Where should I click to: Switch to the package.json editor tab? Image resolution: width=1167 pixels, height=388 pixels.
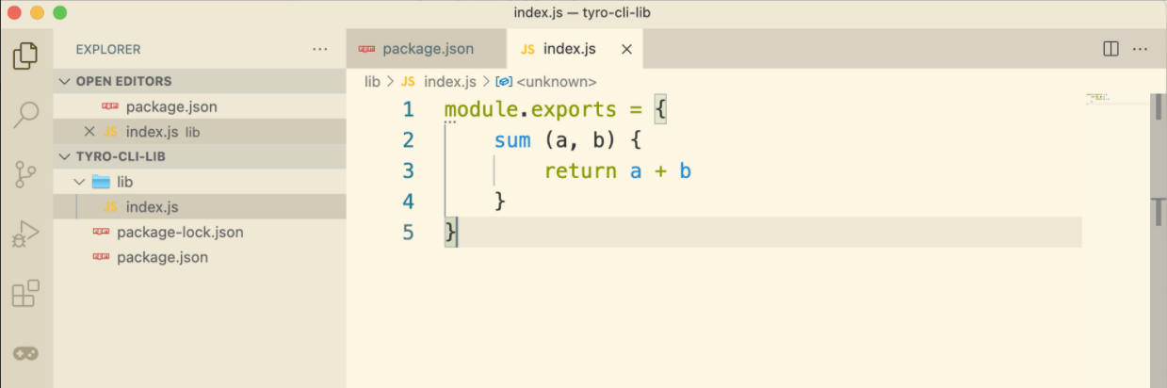tap(427, 49)
